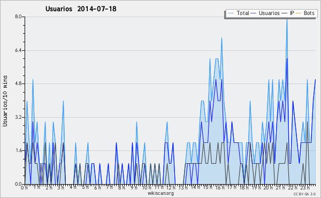Click the y-axis value 4.8
The width and height of the screenshot is (321, 198).
[x=18, y=83]
